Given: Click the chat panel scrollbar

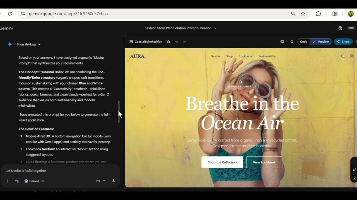Looking at the screenshot, I should (119, 112).
